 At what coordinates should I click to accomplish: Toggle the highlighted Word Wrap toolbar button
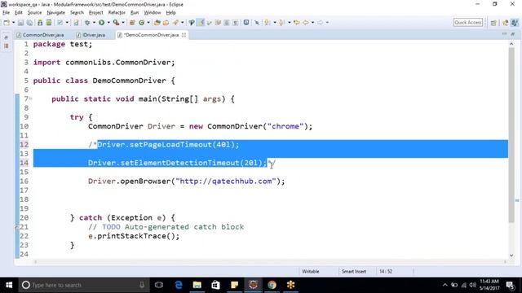(x=201, y=23)
